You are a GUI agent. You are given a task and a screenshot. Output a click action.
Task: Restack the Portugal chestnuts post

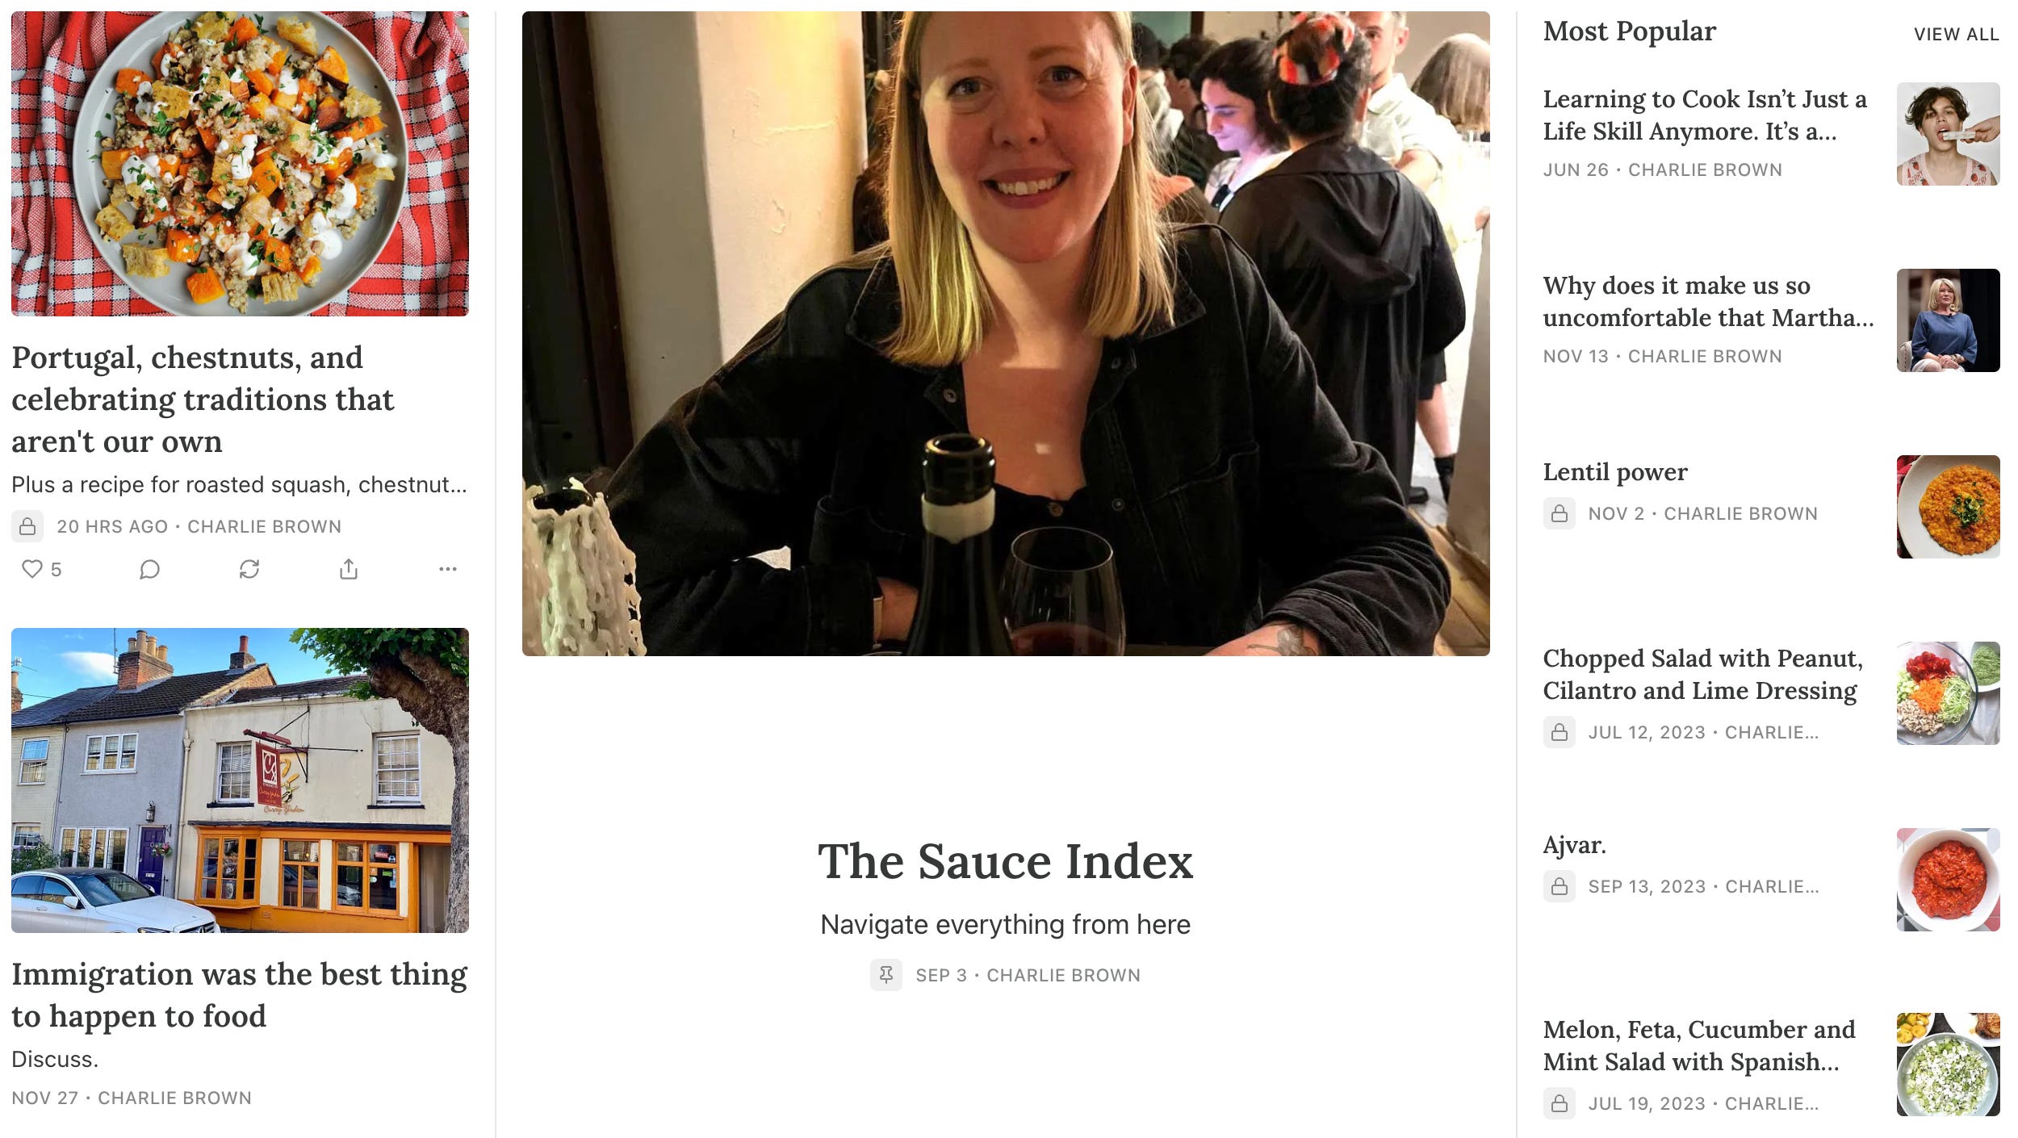249,569
